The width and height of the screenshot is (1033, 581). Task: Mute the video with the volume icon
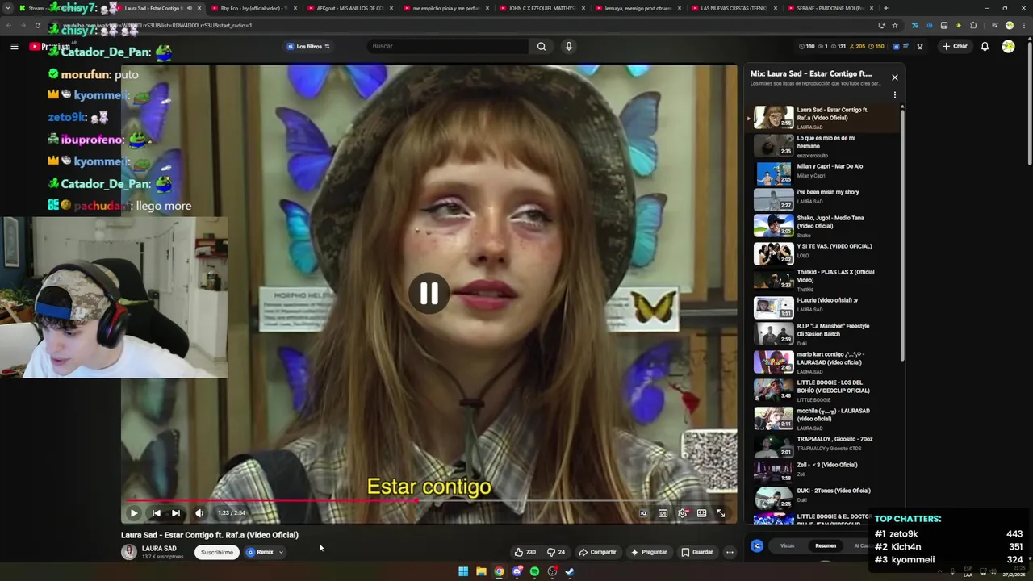[199, 512]
